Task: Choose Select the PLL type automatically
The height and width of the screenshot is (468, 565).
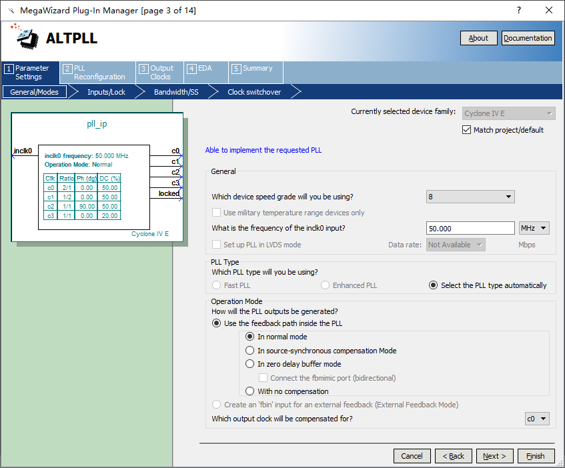Action: click(433, 285)
